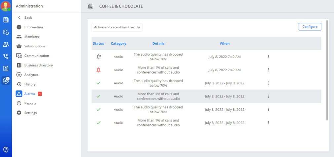Click the snoozed alarm bell icon
Image resolution: width=334 pixels, height=157 pixels.
click(x=98, y=57)
